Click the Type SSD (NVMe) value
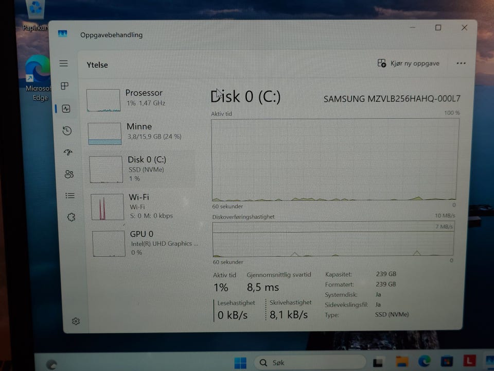 tap(392, 314)
